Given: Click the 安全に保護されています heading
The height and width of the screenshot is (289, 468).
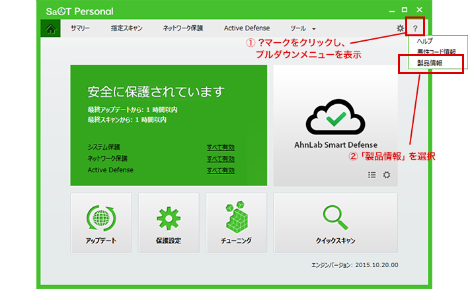Looking at the screenshot, I should pos(156,92).
